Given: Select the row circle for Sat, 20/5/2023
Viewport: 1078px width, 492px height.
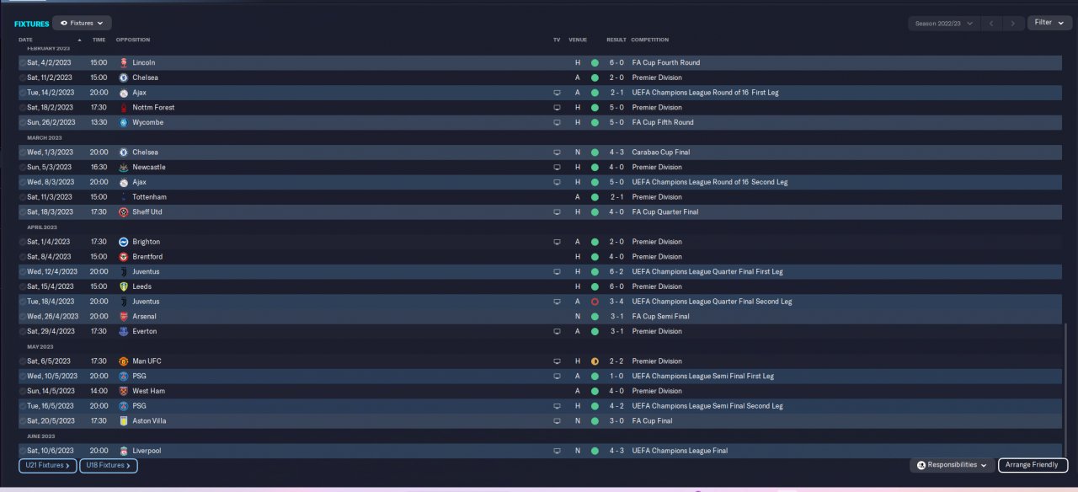Looking at the screenshot, I should coord(23,421).
